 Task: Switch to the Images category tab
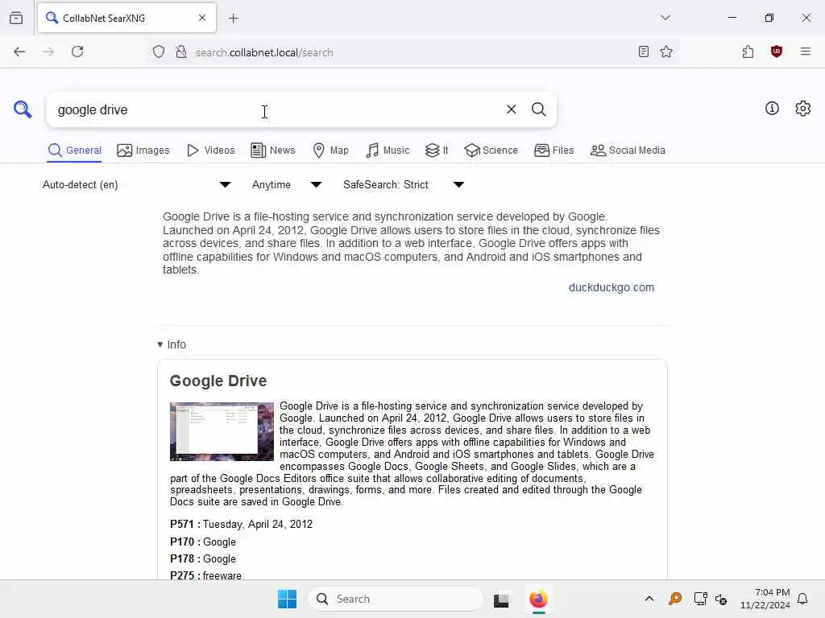pos(143,150)
